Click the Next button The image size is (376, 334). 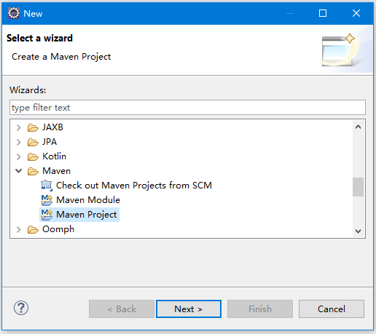coord(189,309)
